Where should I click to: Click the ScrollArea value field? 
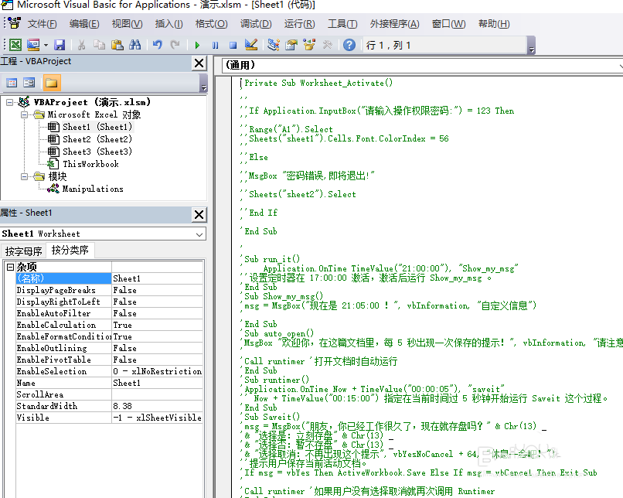pos(158,394)
